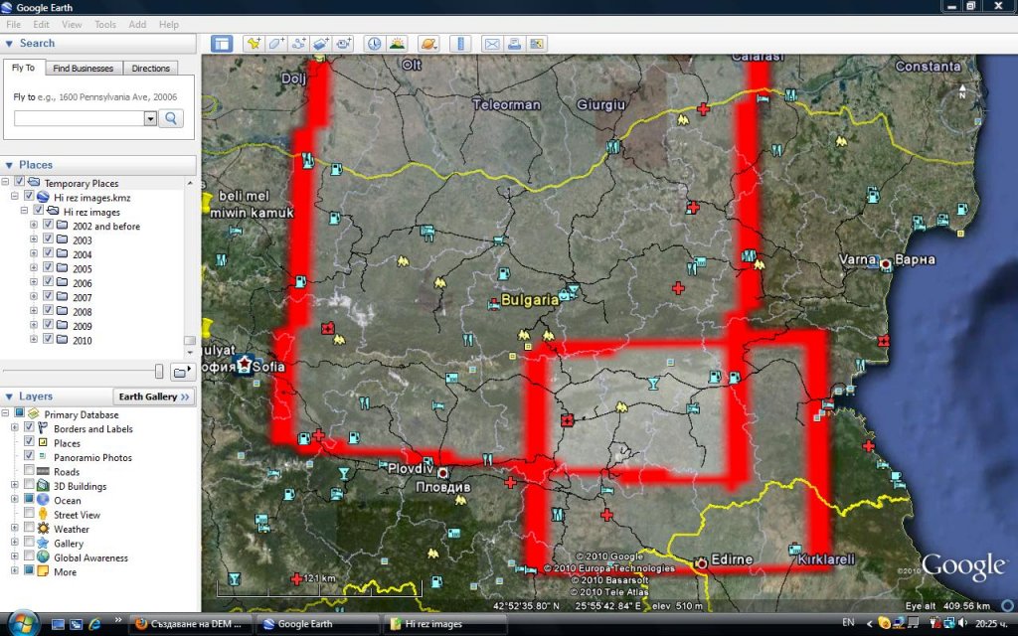
Task: Switch to the Directions tab
Action: (x=151, y=69)
